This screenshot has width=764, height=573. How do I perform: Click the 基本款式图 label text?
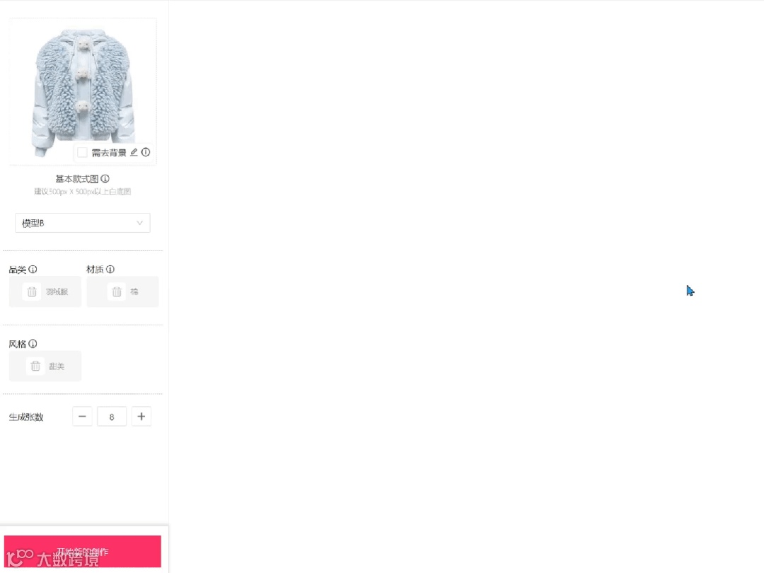pyautogui.click(x=76, y=179)
